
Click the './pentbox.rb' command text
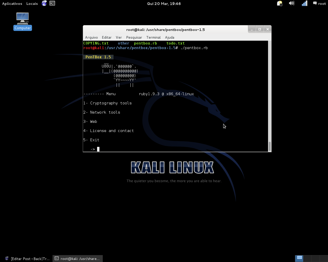[194, 48]
